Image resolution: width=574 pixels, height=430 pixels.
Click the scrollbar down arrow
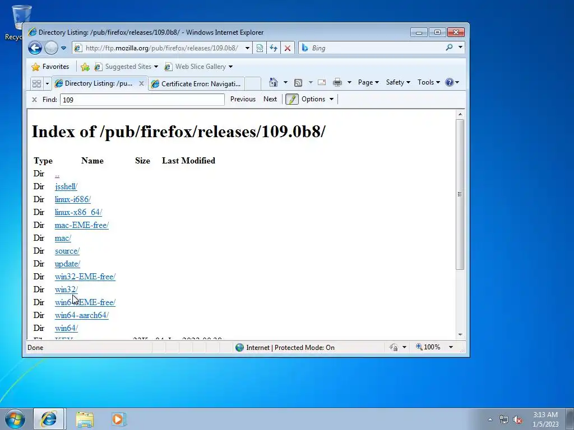coord(460,335)
